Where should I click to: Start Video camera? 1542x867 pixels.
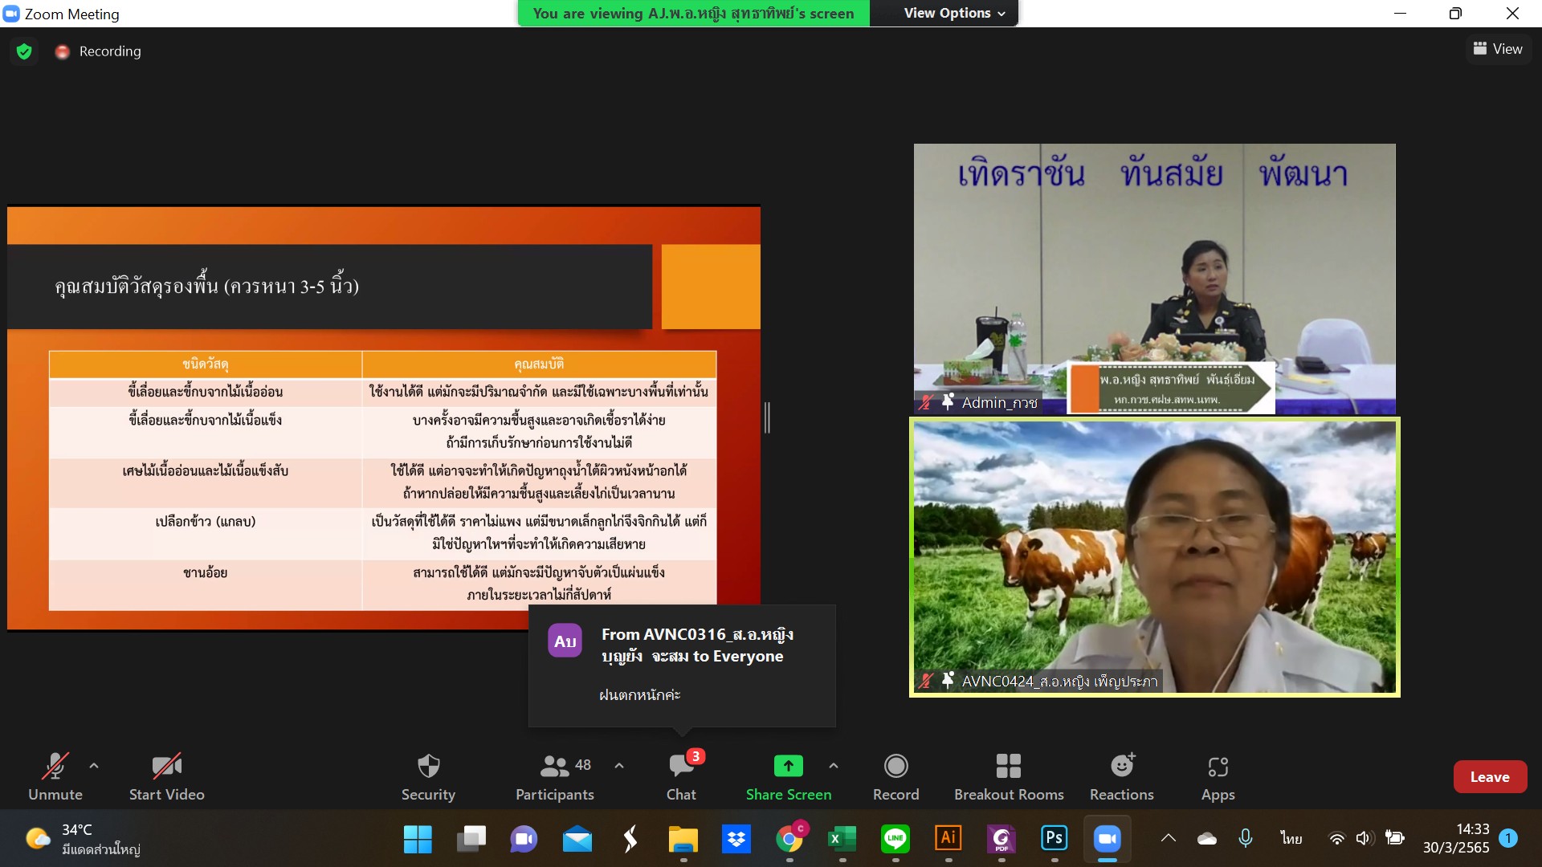(x=166, y=776)
